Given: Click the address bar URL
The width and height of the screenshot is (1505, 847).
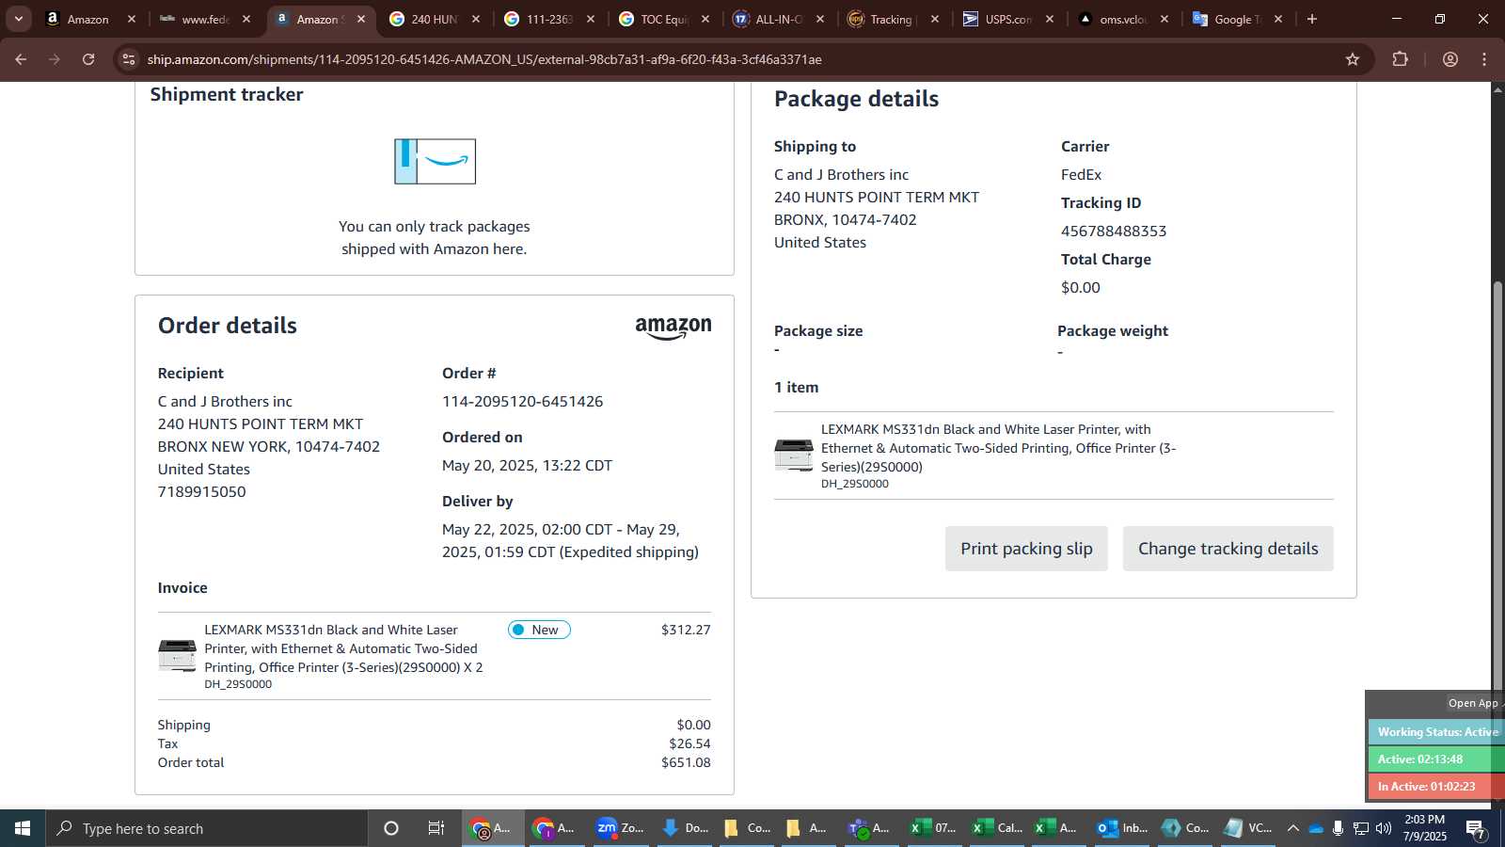Looking at the screenshot, I should [x=484, y=59].
